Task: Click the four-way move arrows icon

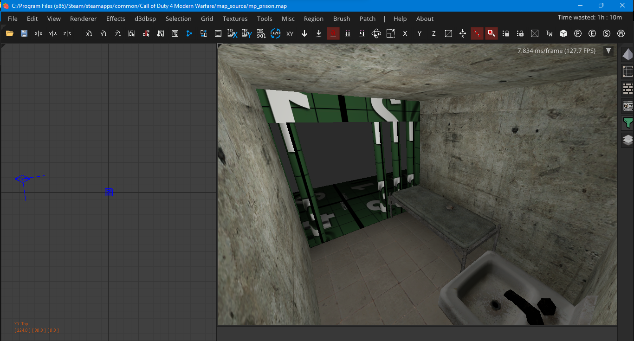Action: click(x=463, y=33)
